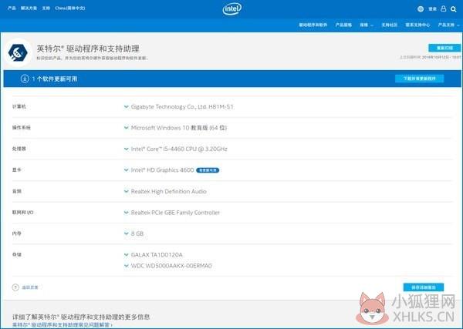Open 支持 menu in top navigation

point(46,8)
